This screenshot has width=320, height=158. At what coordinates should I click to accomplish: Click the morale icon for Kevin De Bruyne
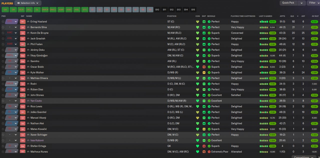pos(209,33)
